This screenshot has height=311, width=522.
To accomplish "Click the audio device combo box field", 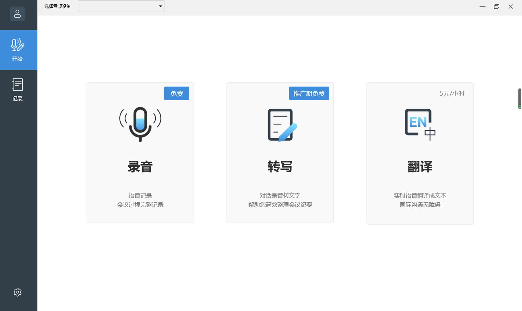I will coord(121,6).
